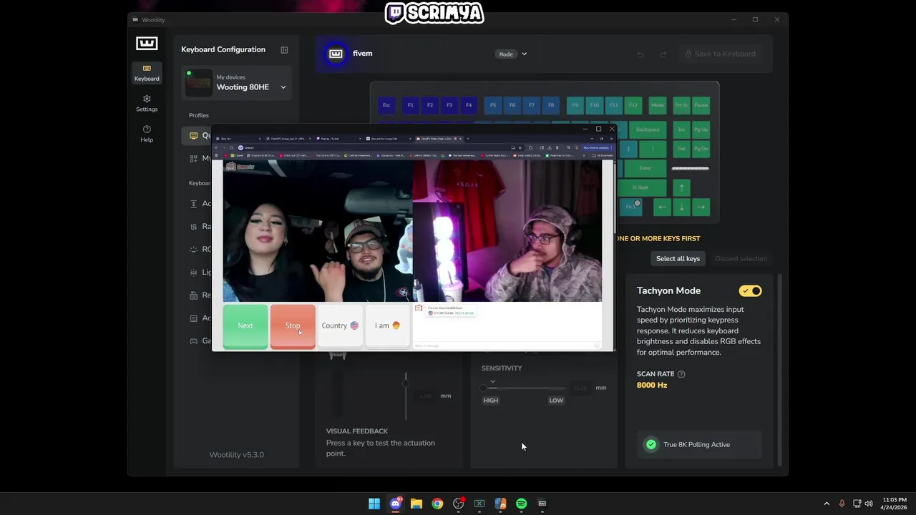Screen dimensions: 916x515
Task: Select the Mode key on keyboard layout
Action: pyautogui.click(x=658, y=105)
